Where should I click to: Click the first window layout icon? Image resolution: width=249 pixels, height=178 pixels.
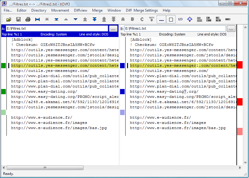[x=200, y=19]
